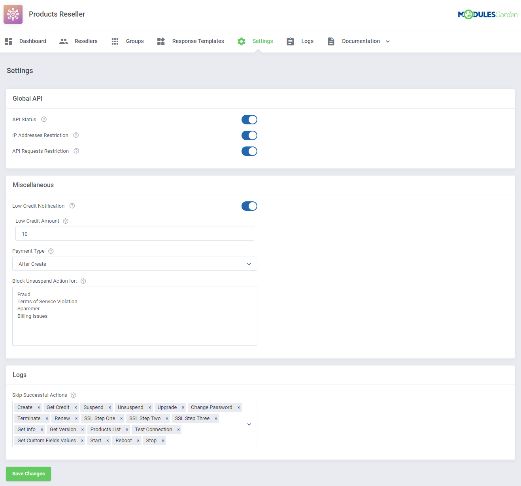Go to the Resellers tab

[x=78, y=41]
